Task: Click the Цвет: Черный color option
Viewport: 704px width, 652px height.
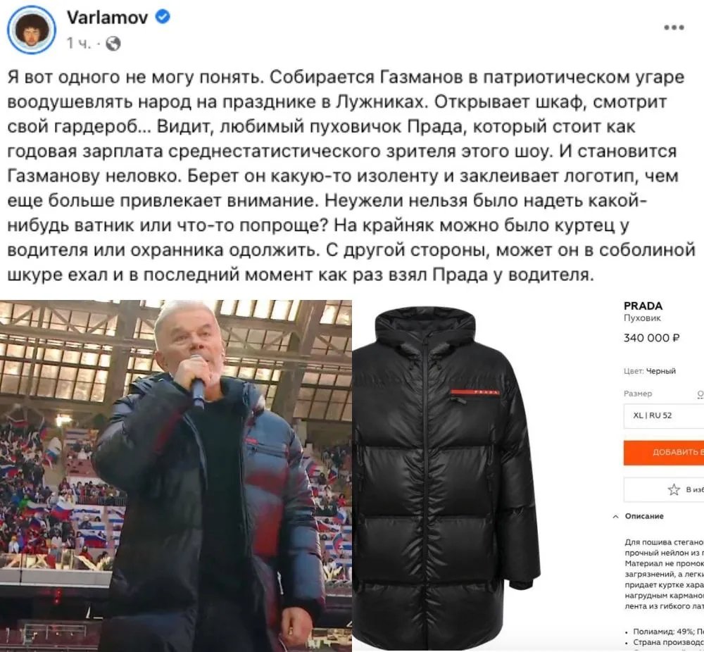Action: [x=650, y=371]
